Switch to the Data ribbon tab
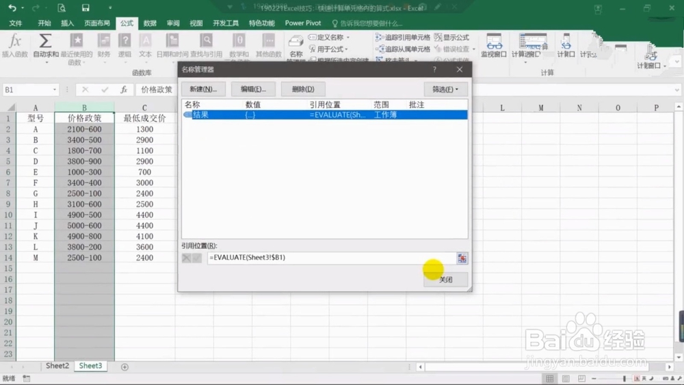 150,23
